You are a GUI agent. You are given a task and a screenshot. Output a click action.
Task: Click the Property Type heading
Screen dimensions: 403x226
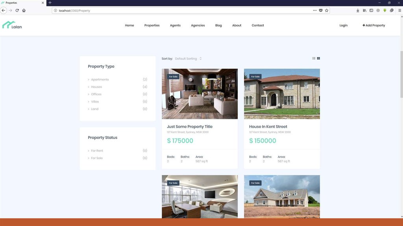tap(101, 66)
